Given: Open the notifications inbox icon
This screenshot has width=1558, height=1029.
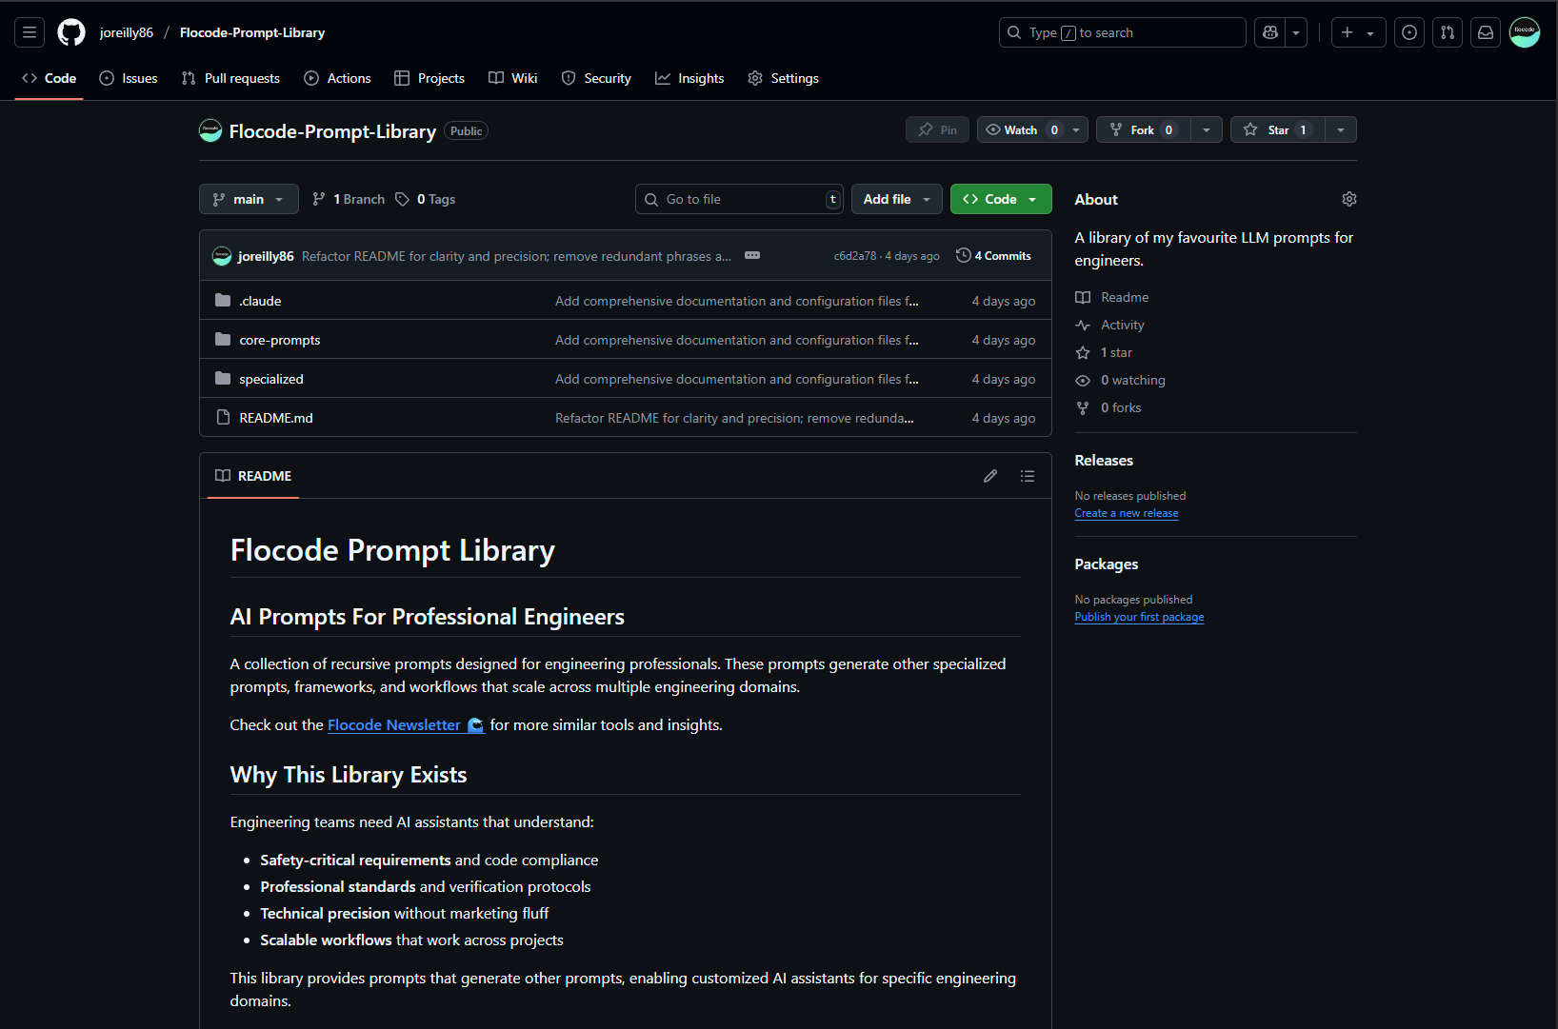Looking at the screenshot, I should [1486, 32].
